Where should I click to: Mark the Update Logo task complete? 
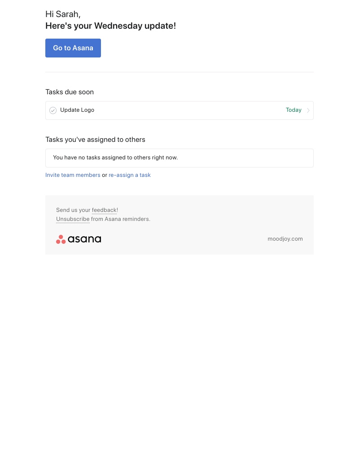[x=53, y=110]
